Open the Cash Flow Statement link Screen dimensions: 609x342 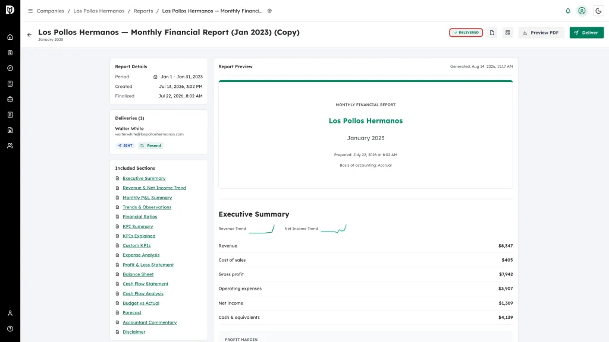point(145,284)
